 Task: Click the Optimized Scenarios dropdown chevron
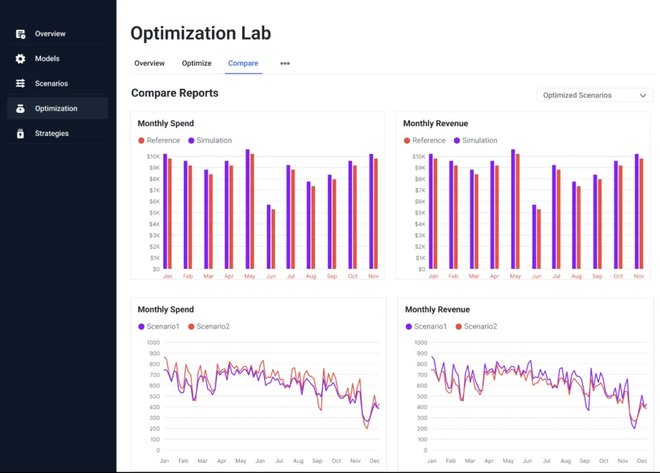pos(643,95)
